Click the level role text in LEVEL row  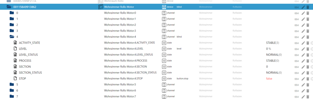pyautogui.click(x=179, y=49)
